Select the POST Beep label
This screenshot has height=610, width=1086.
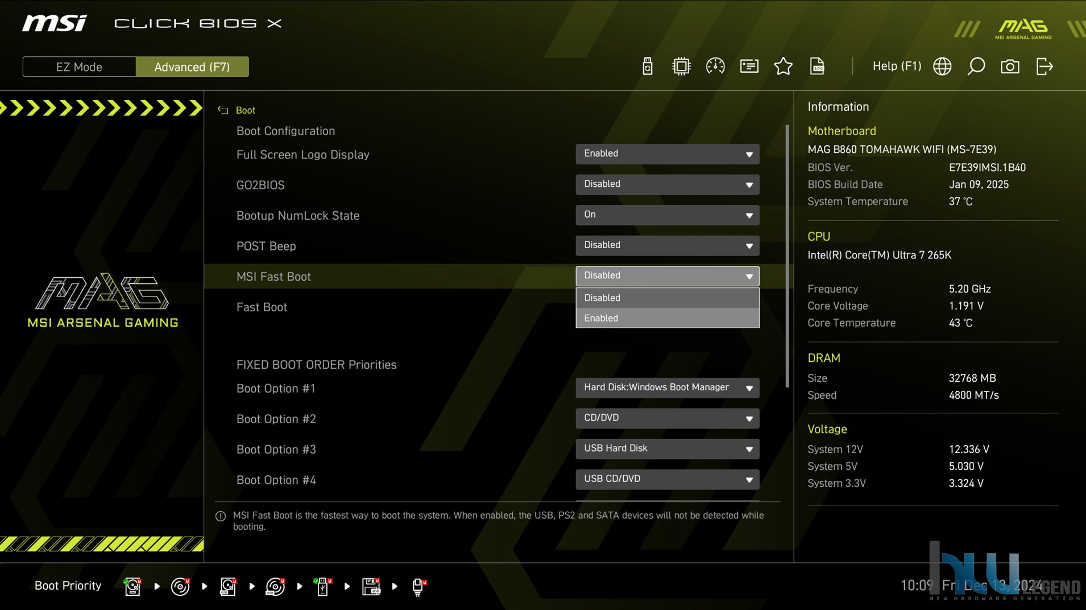[x=266, y=246]
